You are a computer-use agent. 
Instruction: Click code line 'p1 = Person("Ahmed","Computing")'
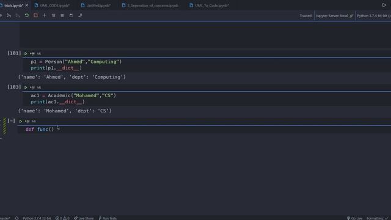[76, 62]
